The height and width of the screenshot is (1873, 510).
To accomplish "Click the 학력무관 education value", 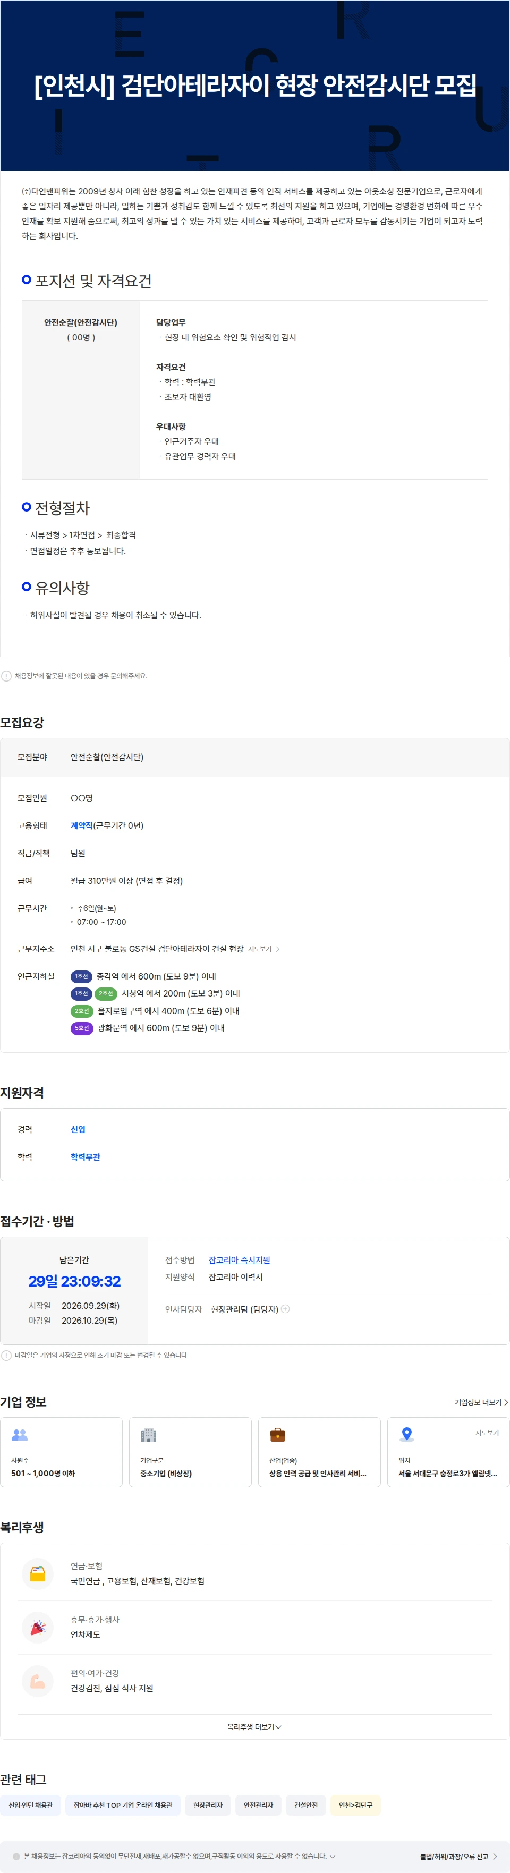I will 85,1157.
